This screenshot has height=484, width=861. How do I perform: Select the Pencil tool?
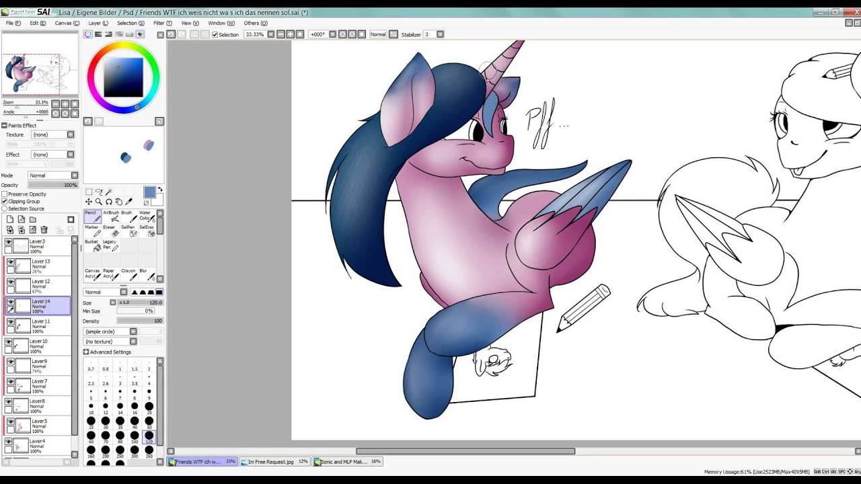pyautogui.click(x=93, y=216)
